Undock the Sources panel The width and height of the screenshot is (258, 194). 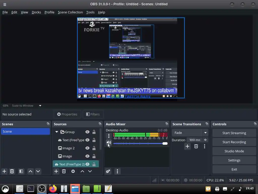100,124
